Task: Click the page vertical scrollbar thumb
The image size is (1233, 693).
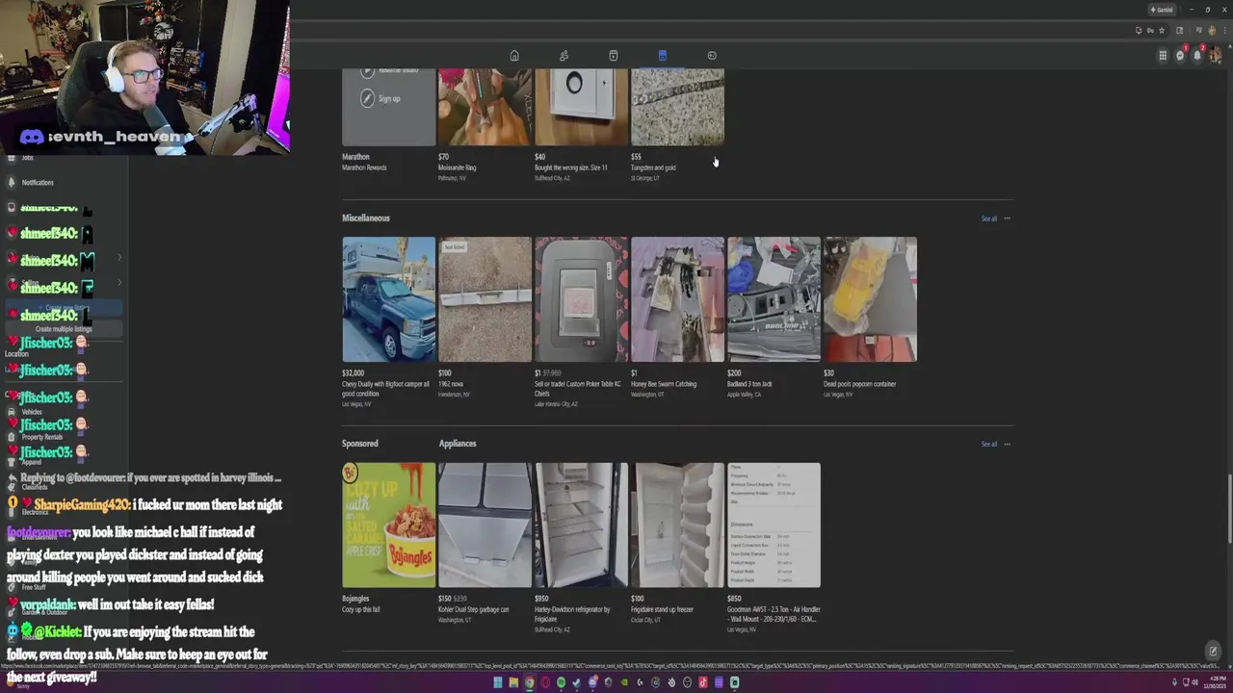Action: [1229, 510]
